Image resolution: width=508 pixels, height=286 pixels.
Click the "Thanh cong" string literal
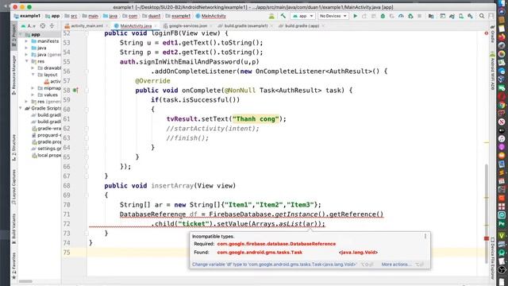click(x=256, y=119)
